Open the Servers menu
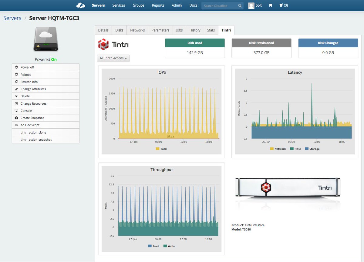 point(99,5)
